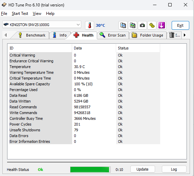This screenshot has height=176, width=194.
Task: Click the purple down-arrow minimize-to-tray icon
Action: tap(161, 25)
